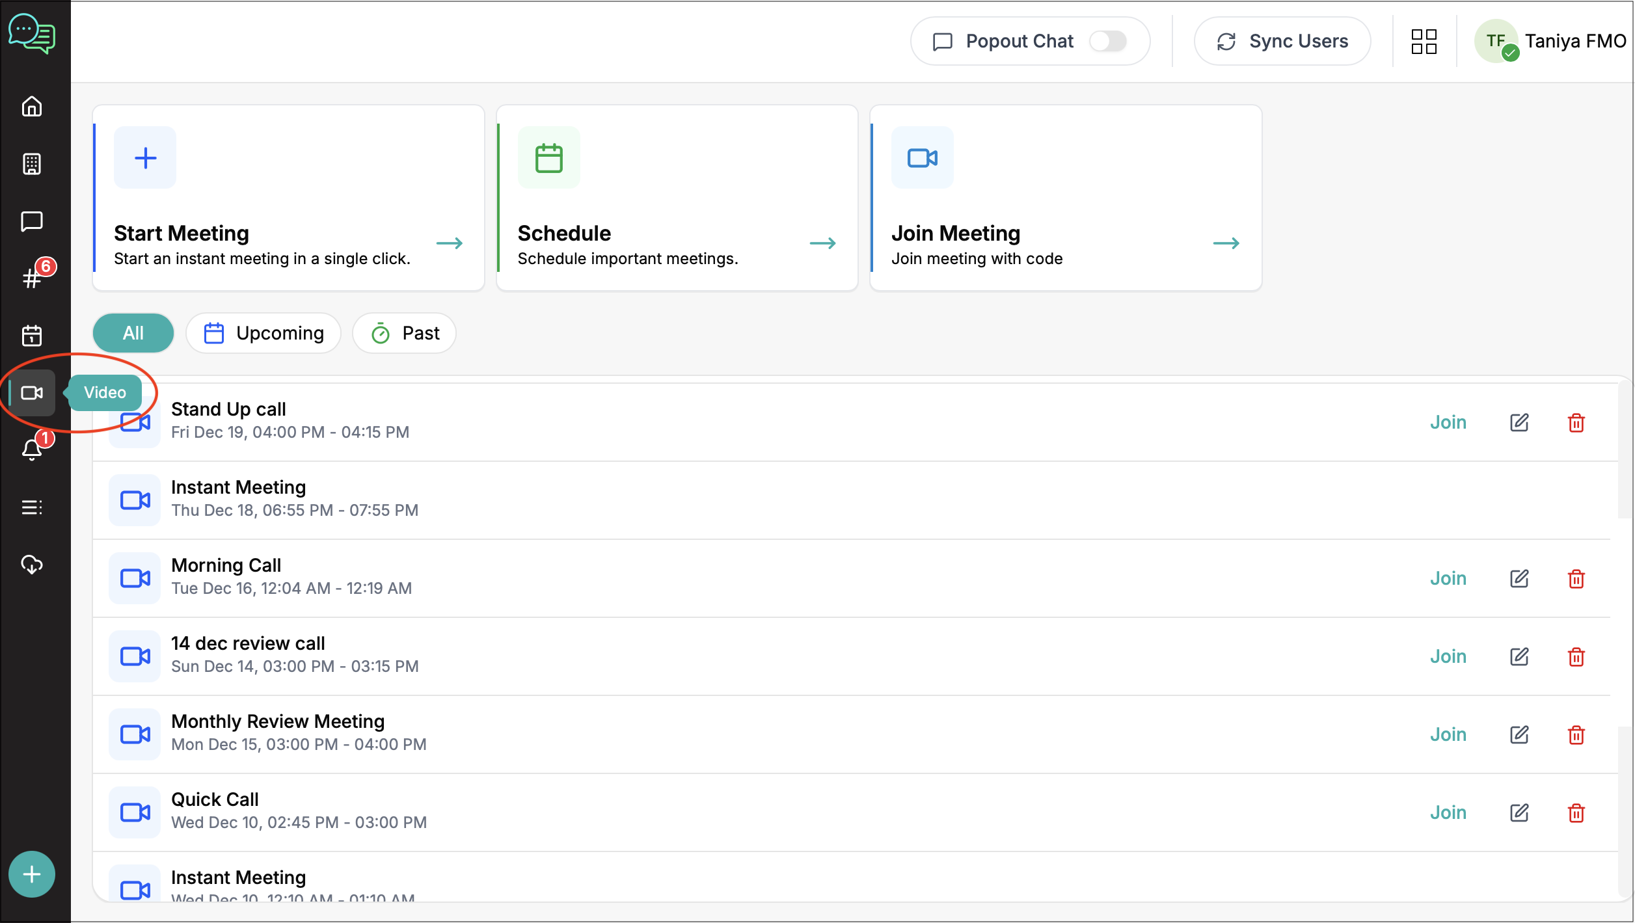Click the Sync Users button

coord(1281,40)
